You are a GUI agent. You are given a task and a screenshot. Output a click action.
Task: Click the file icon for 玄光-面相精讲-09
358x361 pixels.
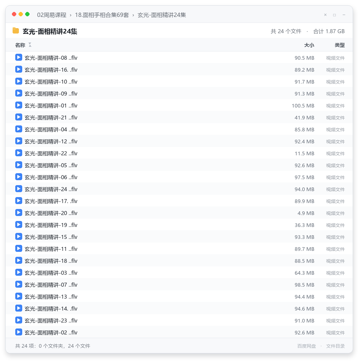click(19, 93)
